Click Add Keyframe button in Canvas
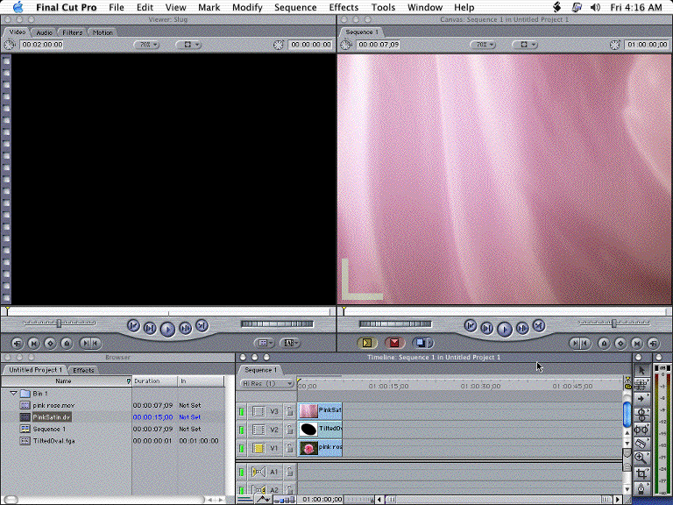This screenshot has height=505, width=673. pos(620,343)
